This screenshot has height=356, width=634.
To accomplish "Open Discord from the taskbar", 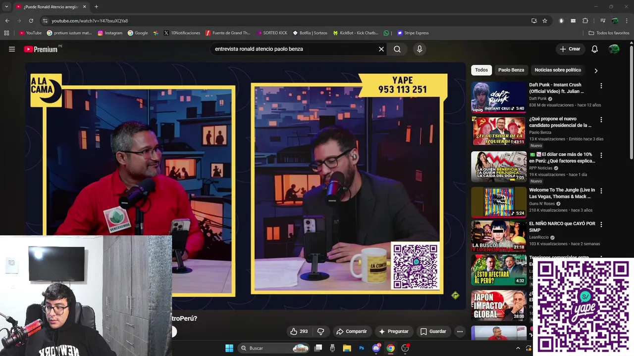I will (376, 348).
